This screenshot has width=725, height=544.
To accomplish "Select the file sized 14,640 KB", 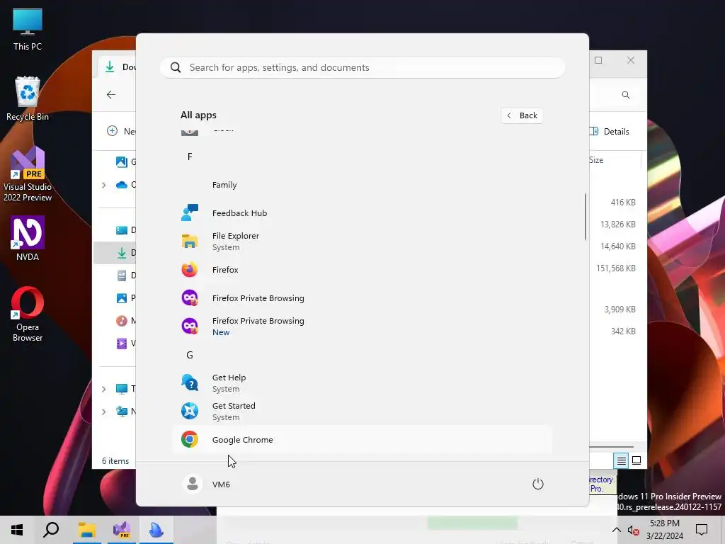I will (617, 246).
